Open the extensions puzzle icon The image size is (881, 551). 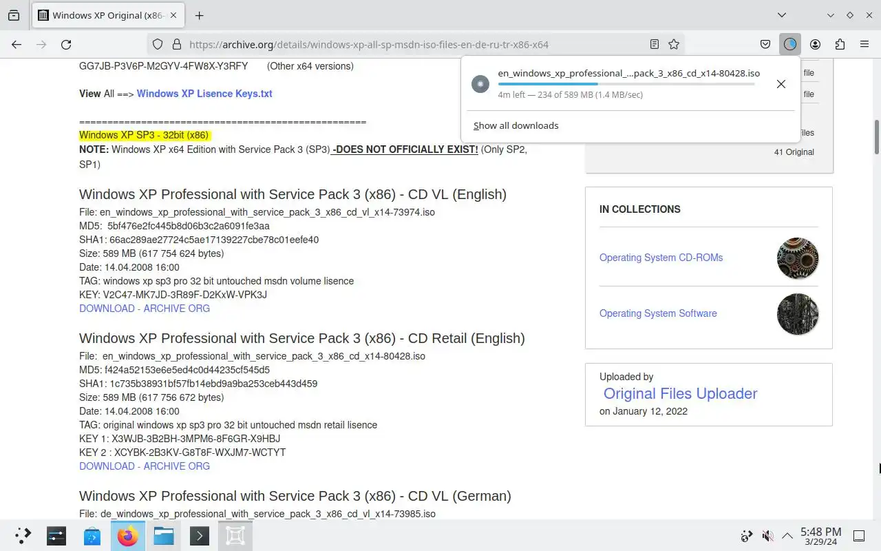point(840,44)
